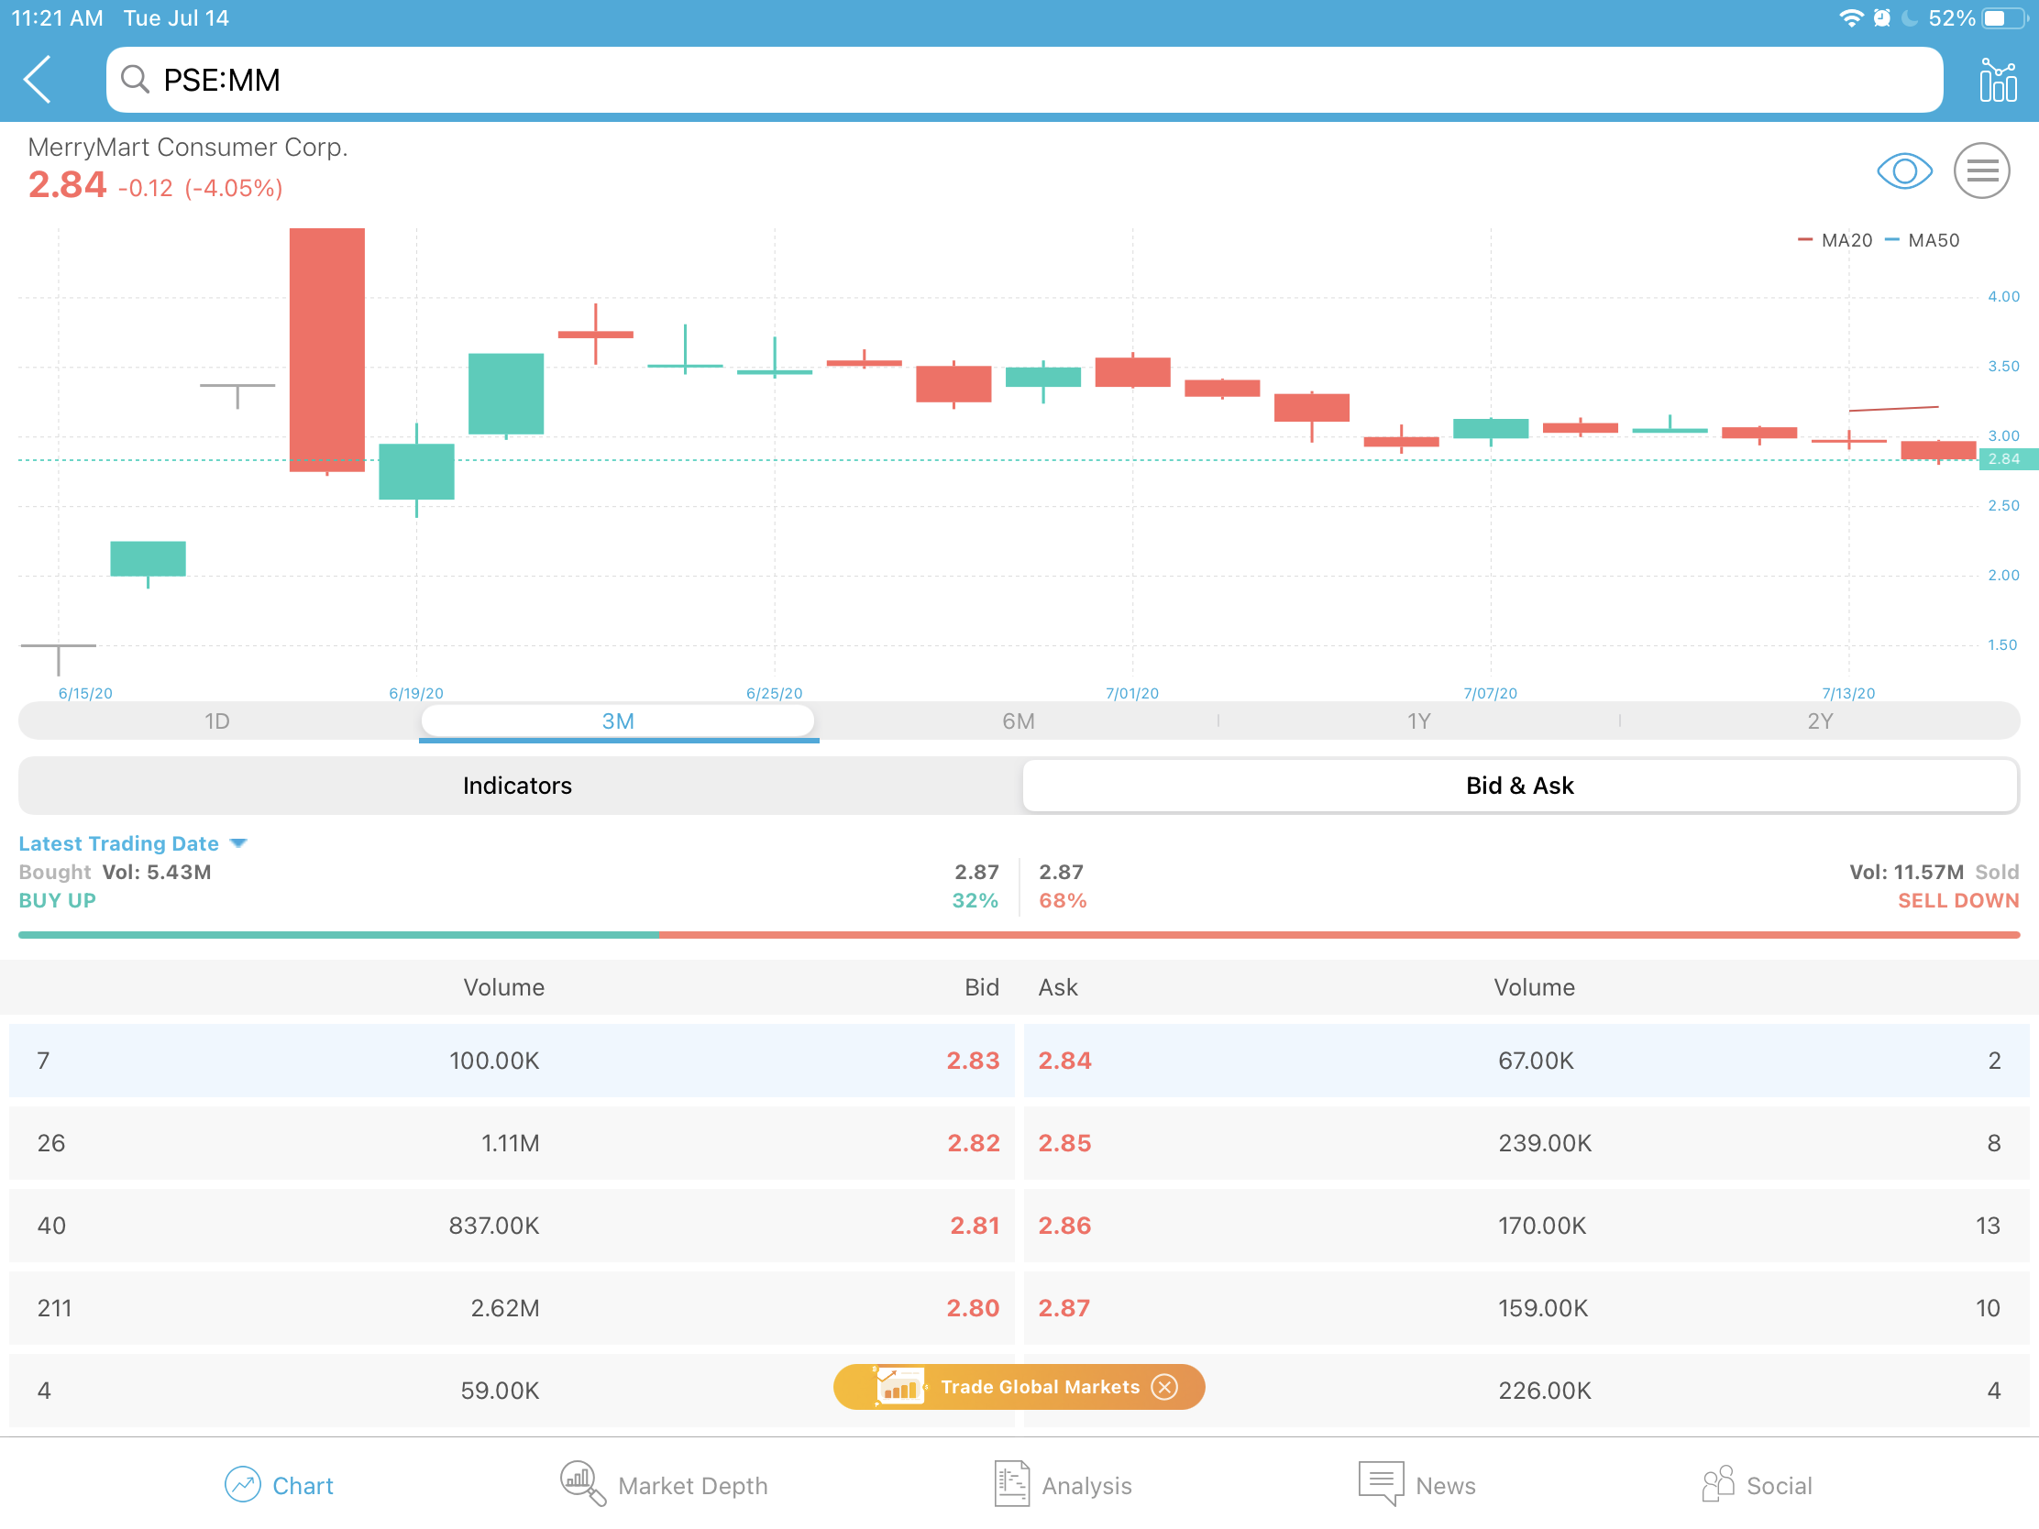Click the buy/sell ratio progress bar

click(x=1019, y=935)
